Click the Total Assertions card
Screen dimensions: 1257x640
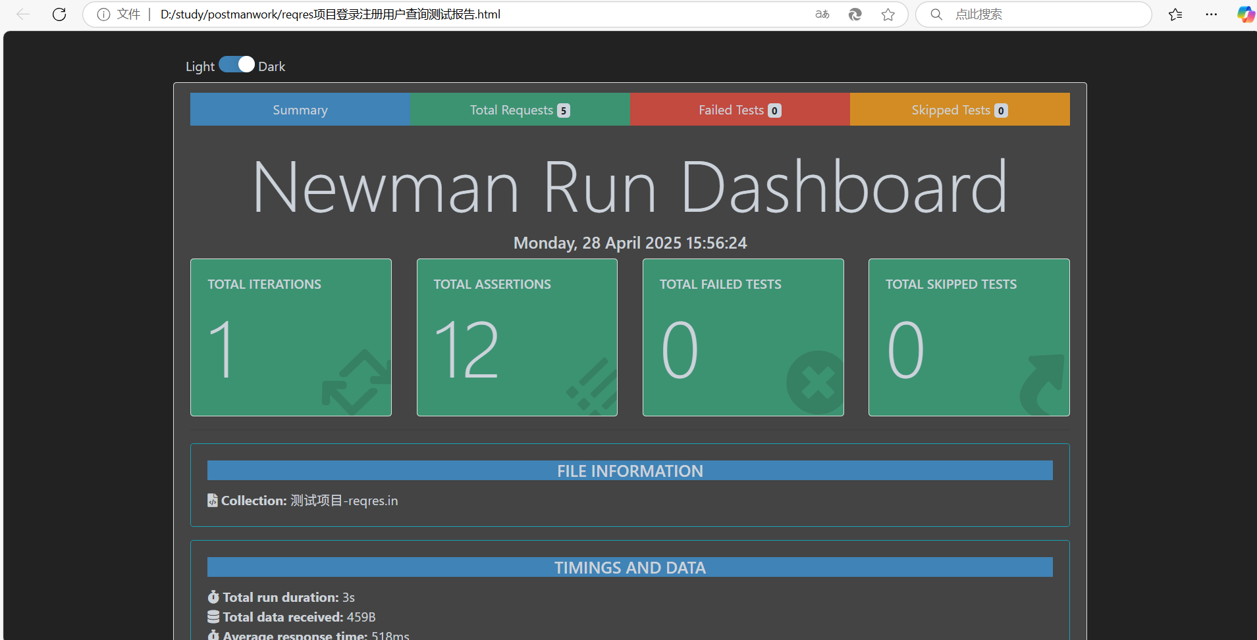pyautogui.click(x=517, y=337)
